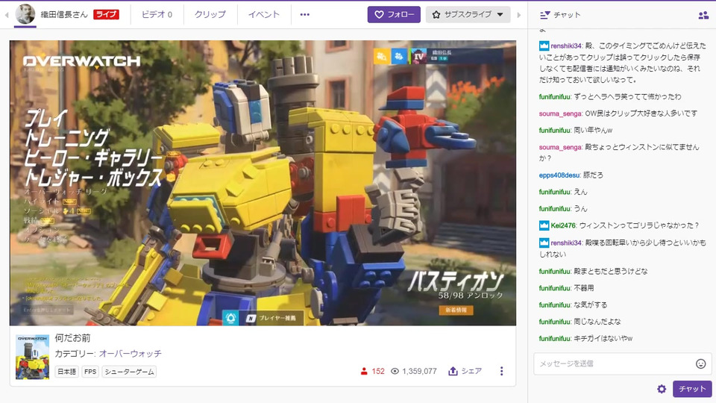Open chat settings gear
Viewport: 716px width, 403px height.
(x=662, y=389)
